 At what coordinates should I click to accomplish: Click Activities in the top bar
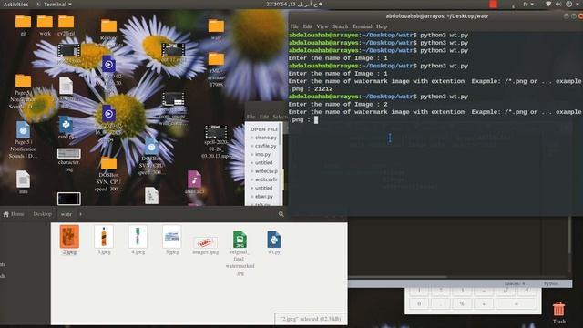pyautogui.click(x=15, y=4)
